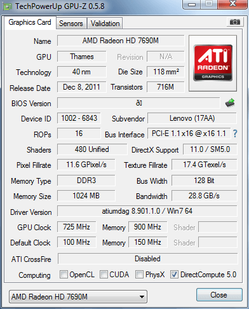Click the ATI Radeon logo
Image resolution: width=249 pixels, height=309 pixels.
(213, 63)
